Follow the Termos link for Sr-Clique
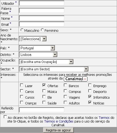 104,118
